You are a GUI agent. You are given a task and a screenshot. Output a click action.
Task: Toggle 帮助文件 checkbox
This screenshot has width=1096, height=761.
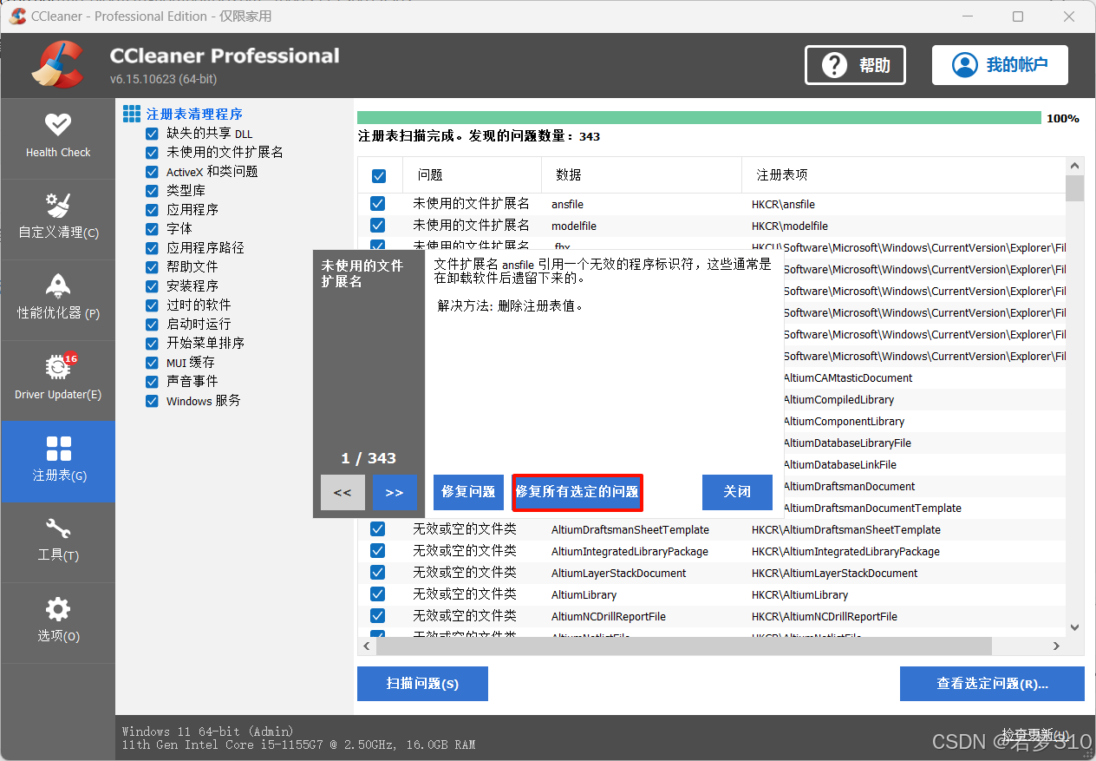point(152,267)
